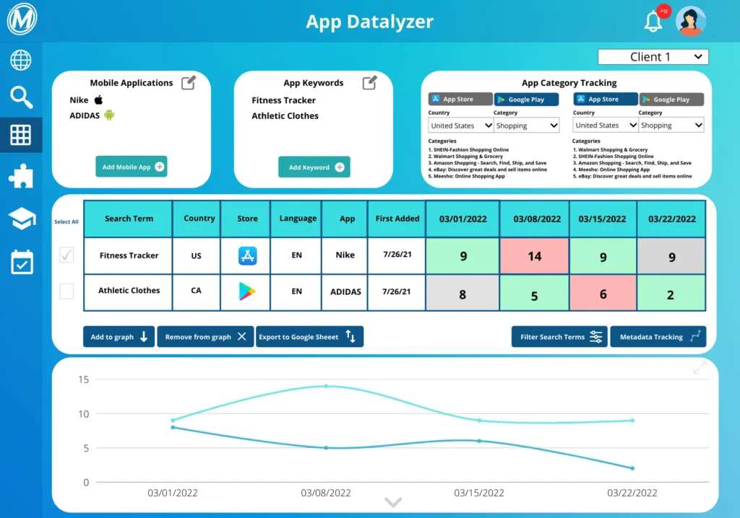Open Metadata Tracking
740x518 pixels.
click(658, 336)
